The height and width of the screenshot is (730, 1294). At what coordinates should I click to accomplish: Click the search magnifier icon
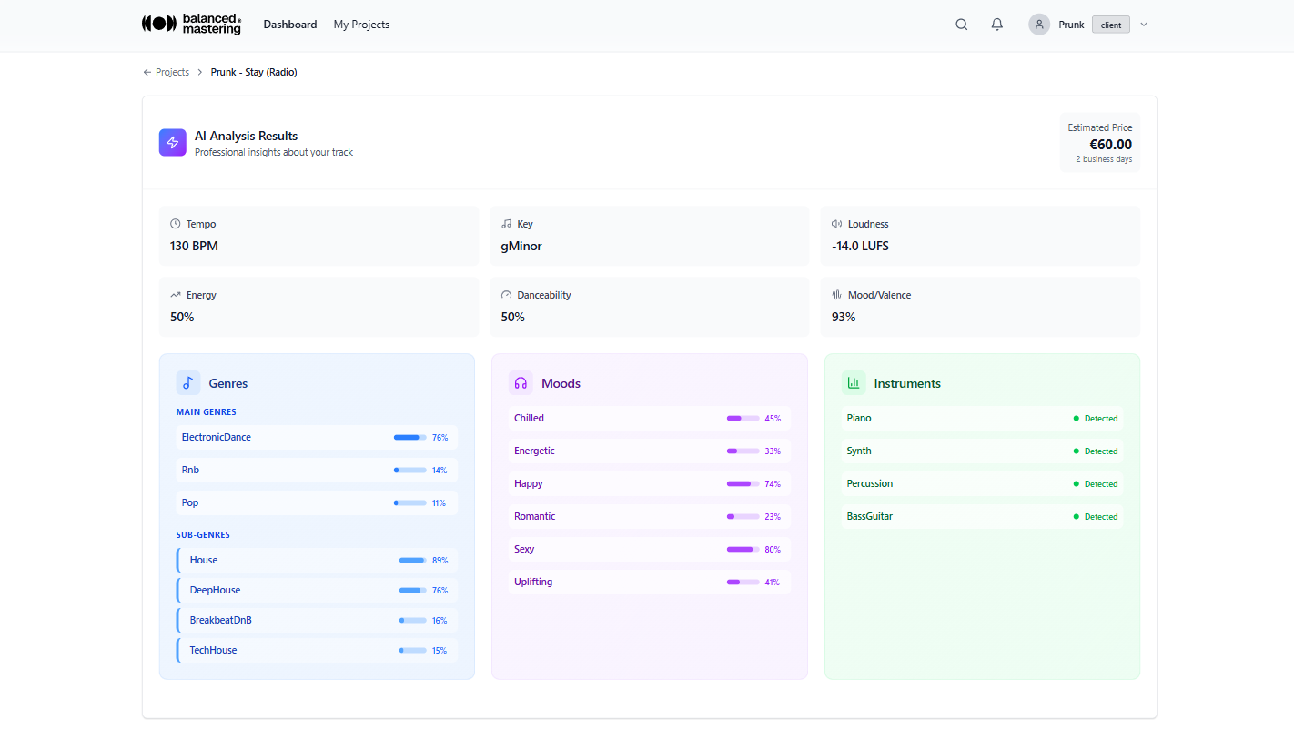(x=962, y=25)
